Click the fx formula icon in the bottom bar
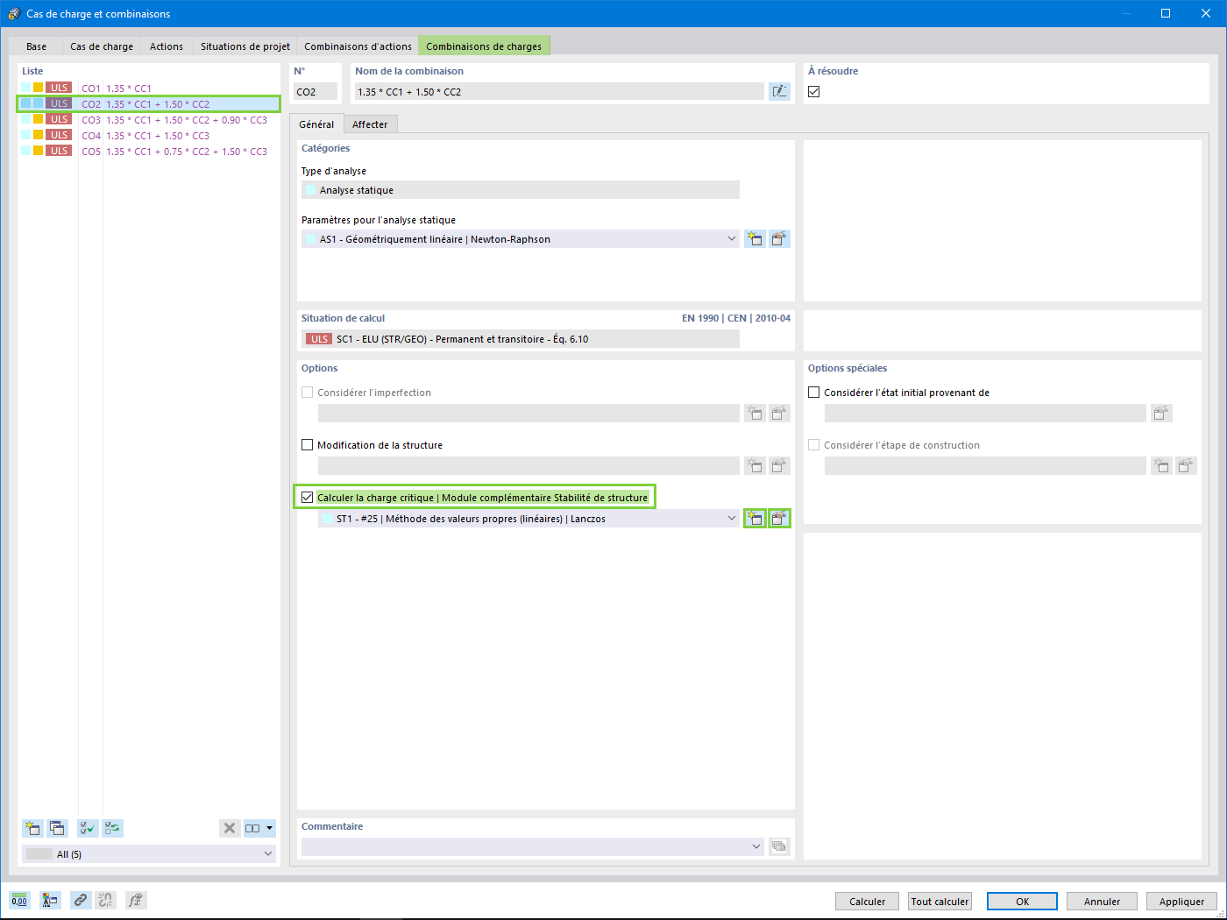Screen dimensions: 1227x920 [x=136, y=900]
